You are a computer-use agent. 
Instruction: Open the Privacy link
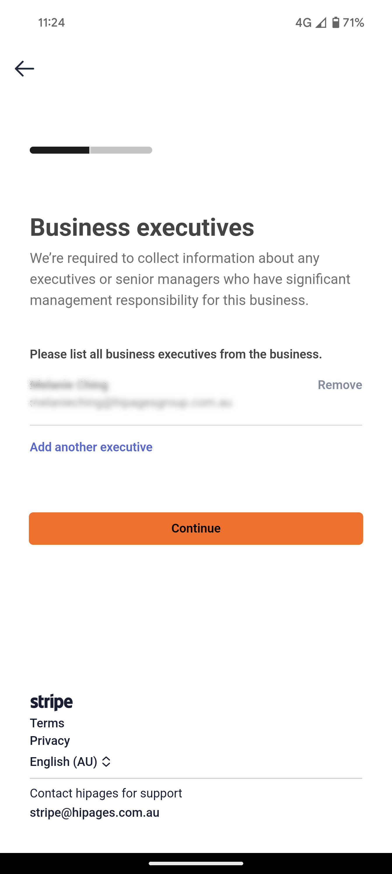pyautogui.click(x=50, y=740)
